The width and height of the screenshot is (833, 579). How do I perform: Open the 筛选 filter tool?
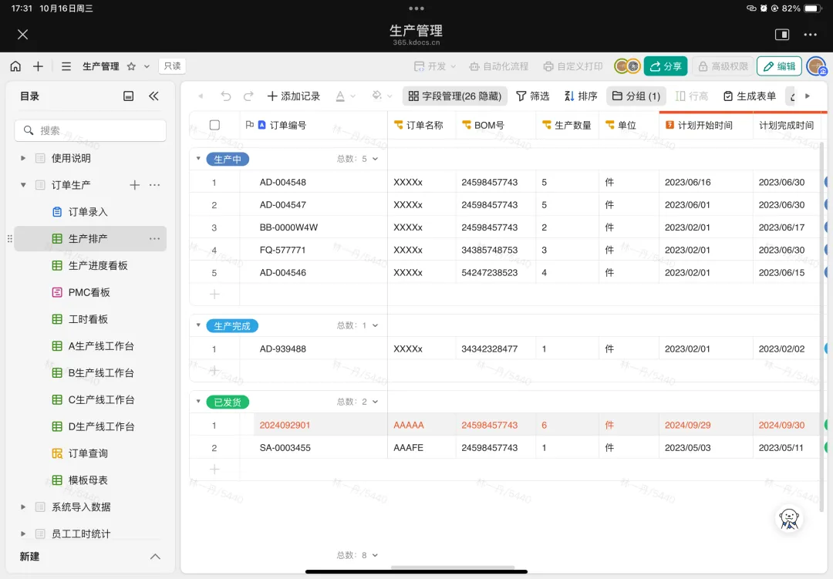tap(533, 96)
